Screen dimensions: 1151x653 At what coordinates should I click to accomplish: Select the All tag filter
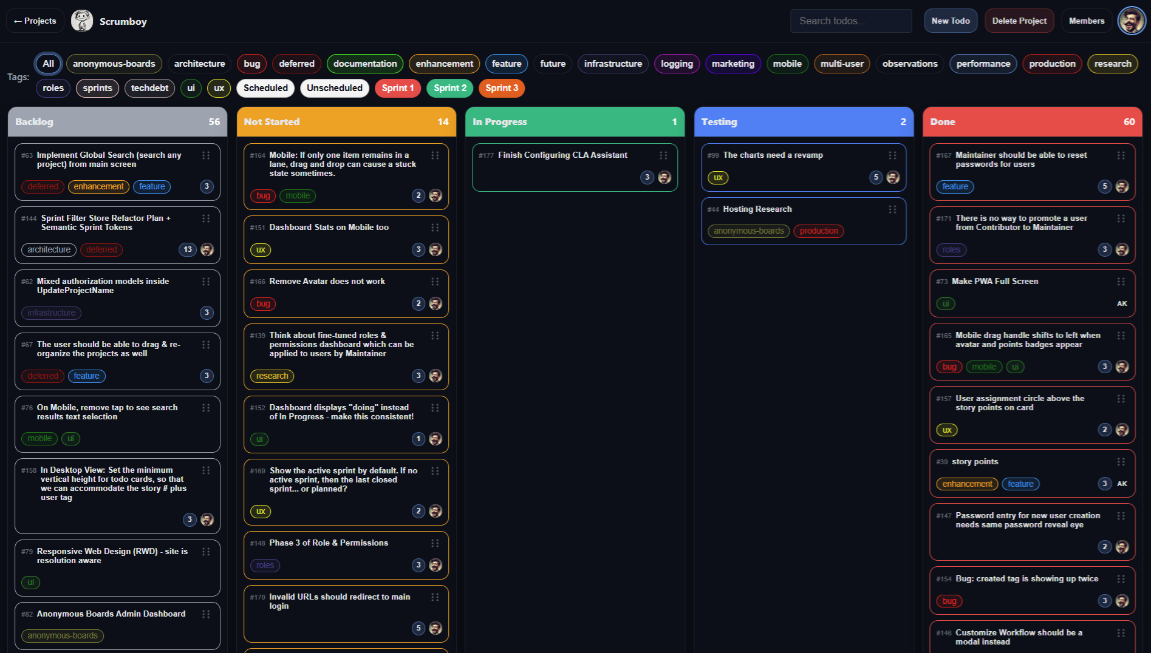(x=48, y=64)
